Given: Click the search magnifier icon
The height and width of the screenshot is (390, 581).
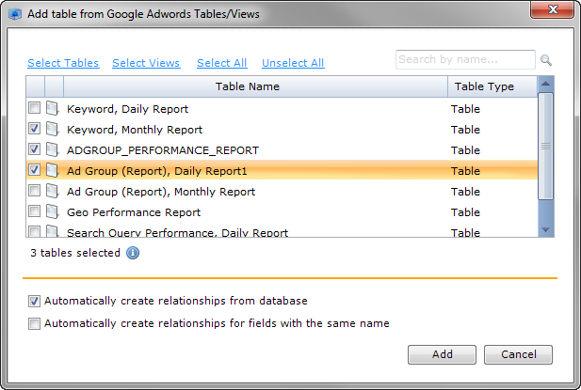Looking at the screenshot, I should pos(546,60).
